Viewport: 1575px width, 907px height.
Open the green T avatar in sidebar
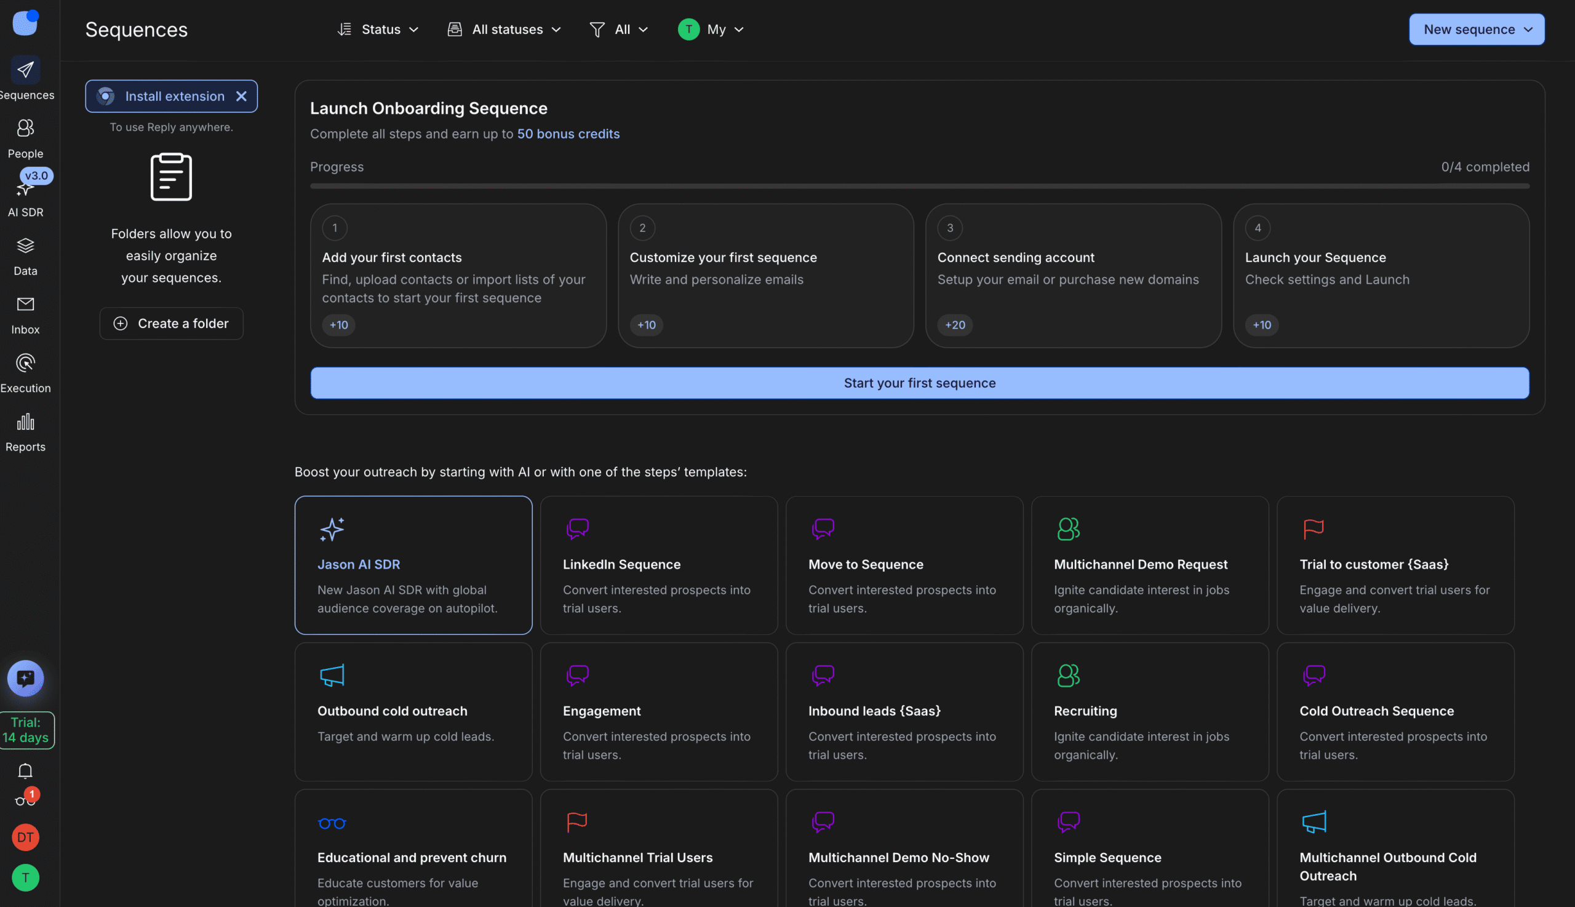26,877
